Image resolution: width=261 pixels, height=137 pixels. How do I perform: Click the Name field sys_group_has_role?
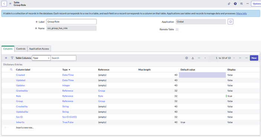click(71, 28)
